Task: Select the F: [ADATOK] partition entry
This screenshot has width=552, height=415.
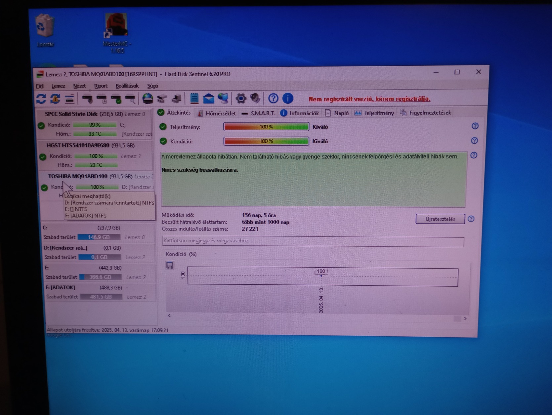Action: [x=101, y=292]
